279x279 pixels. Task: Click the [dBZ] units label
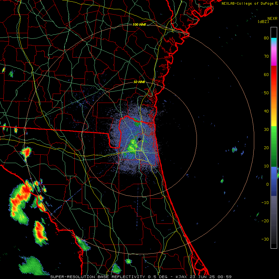pos(263,21)
